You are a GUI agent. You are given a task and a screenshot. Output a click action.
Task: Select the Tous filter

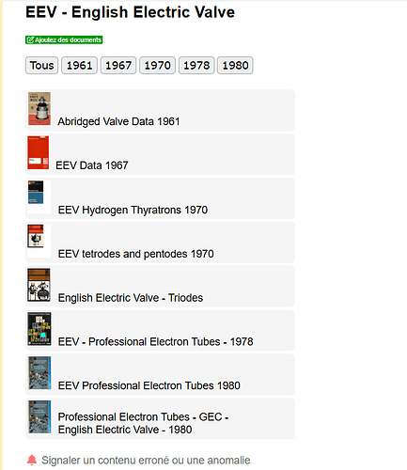pos(41,65)
